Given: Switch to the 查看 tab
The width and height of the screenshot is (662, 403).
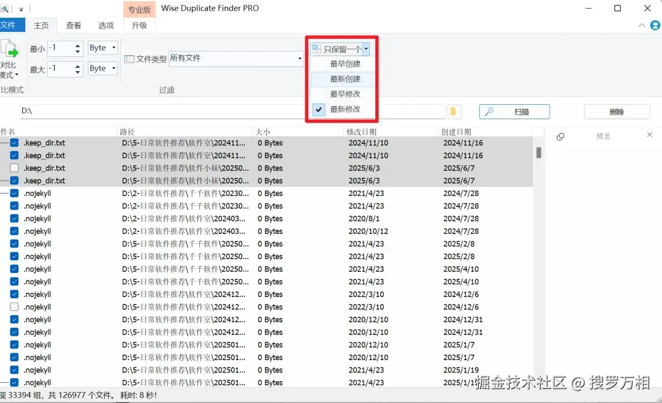Looking at the screenshot, I should pyautogui.click(x=74, y=26).
